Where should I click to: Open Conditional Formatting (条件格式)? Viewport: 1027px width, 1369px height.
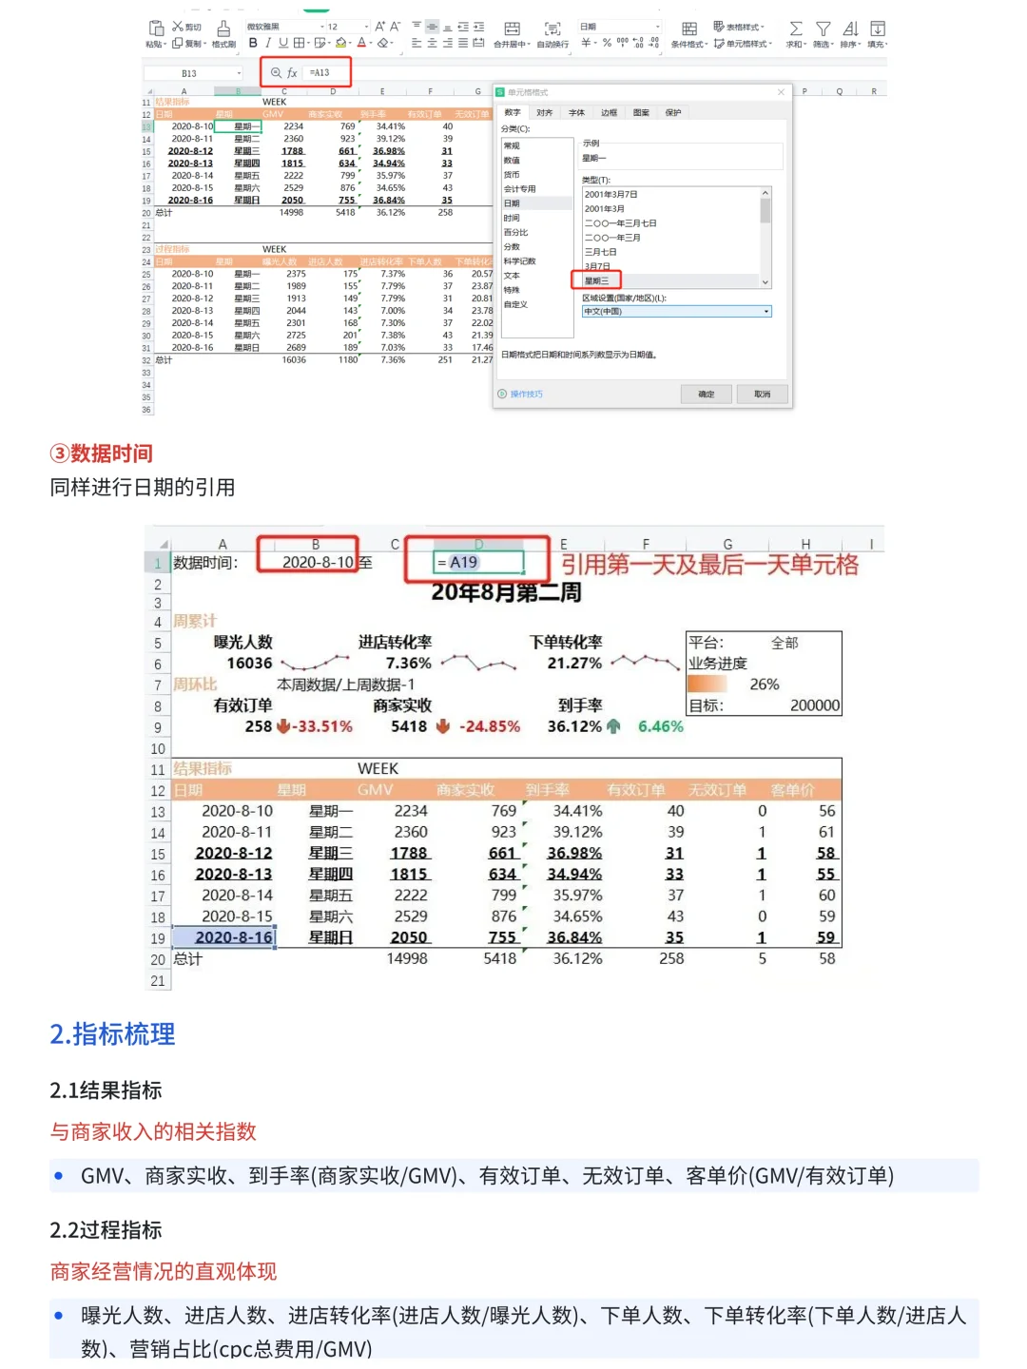[689, 34]
